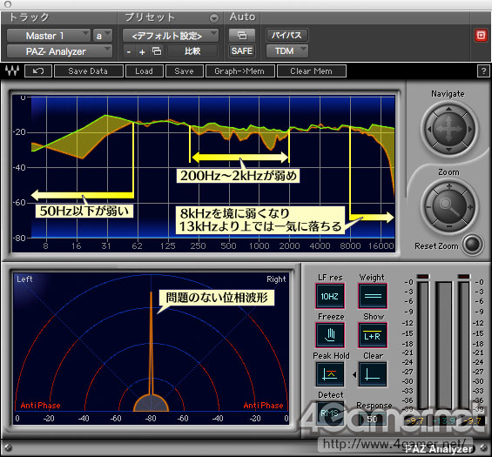
Task: Click the Load toolbar button
Action: pos(145,71)
